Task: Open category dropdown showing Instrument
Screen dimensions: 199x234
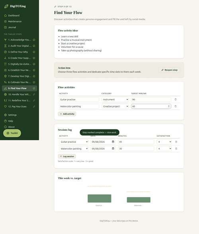Action: coord(115,99)
